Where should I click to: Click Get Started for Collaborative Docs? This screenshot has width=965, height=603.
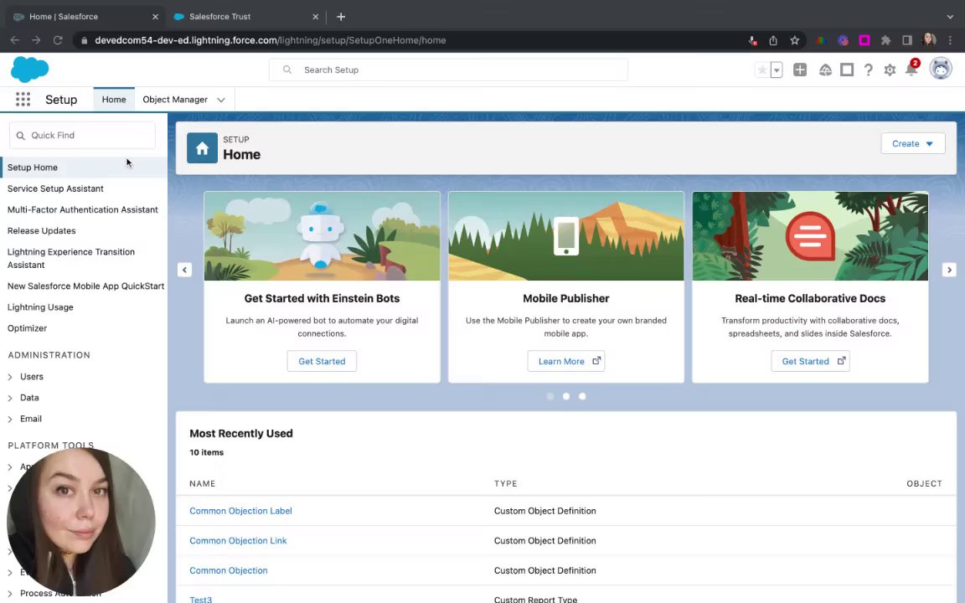(810, 361)
